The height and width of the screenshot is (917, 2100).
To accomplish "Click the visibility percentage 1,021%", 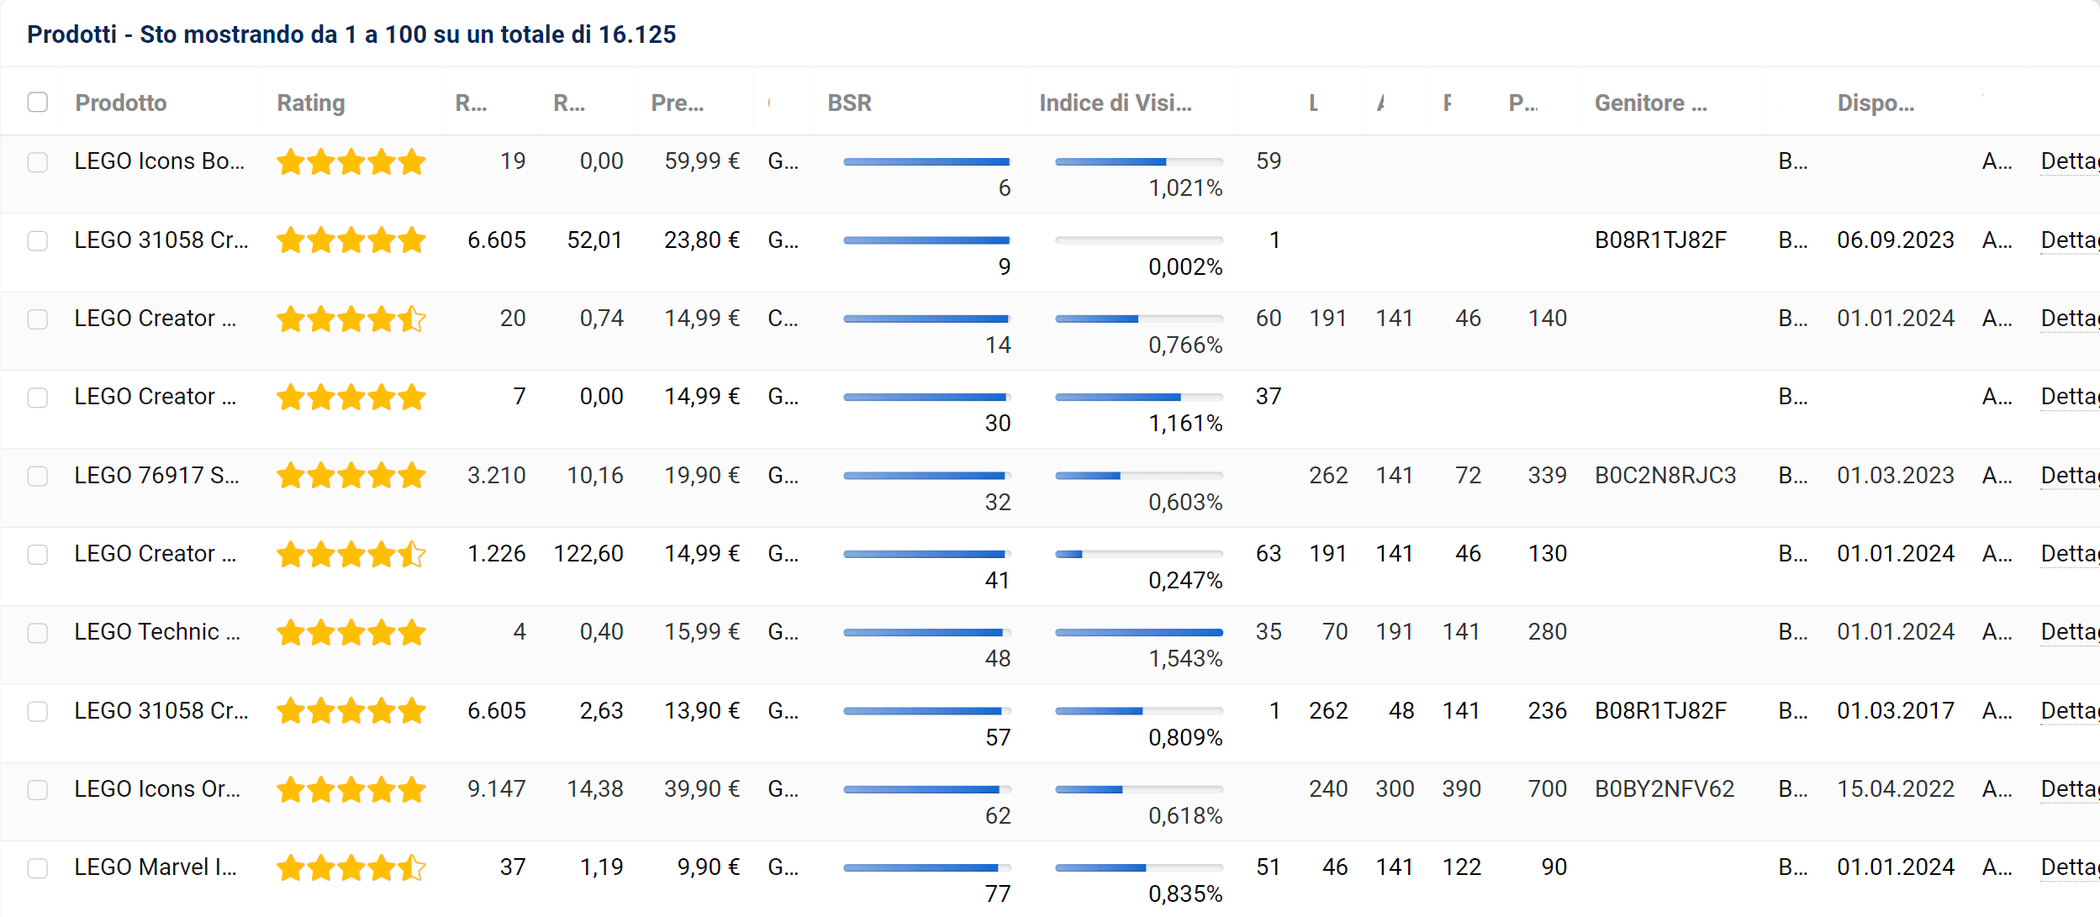I will [1185, 188].
